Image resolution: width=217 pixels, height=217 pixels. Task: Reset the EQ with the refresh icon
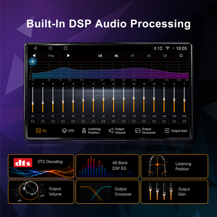181,56
